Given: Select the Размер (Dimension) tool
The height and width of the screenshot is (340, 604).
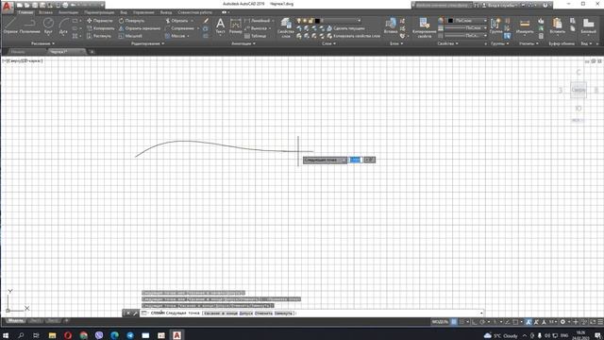Looking at the screenshot, I should pyautogui.click(x=235, y=26).
